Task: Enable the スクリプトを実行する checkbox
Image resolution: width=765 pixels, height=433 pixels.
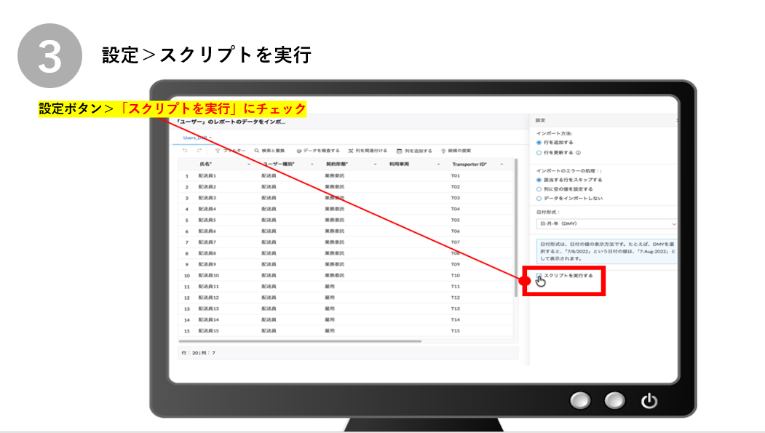Action: (x=539, y=276)
